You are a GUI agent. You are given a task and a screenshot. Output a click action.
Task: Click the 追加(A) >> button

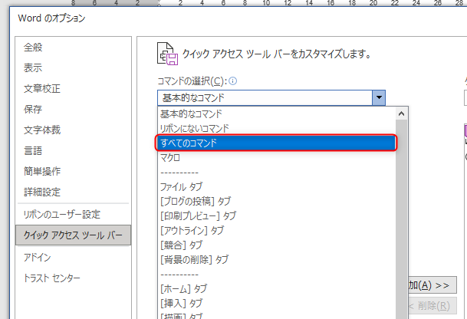point(432,285)
